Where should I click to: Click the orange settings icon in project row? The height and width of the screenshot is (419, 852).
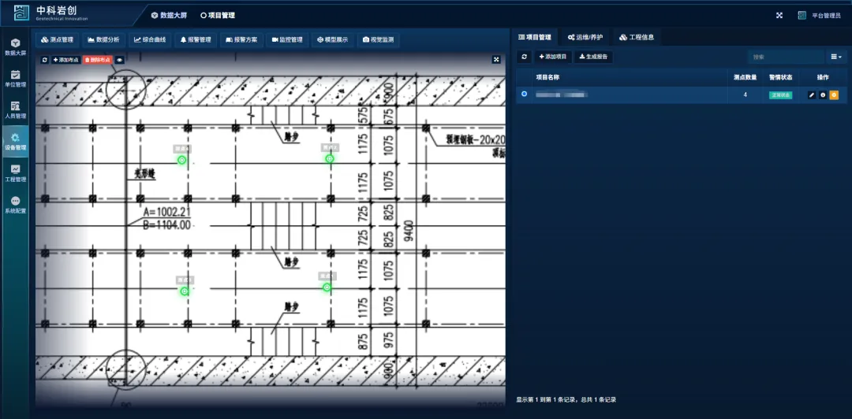point(833,95)
